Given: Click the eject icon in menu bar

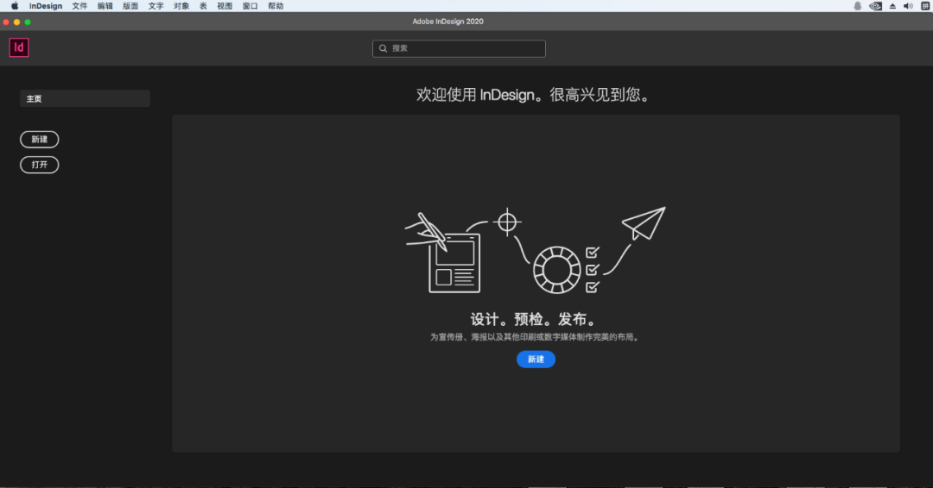Looking at the screenshot, I should pyautogui.click(x=892, y=6).
